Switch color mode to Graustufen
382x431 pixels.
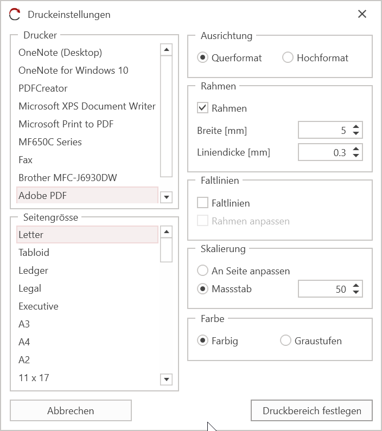285,340
